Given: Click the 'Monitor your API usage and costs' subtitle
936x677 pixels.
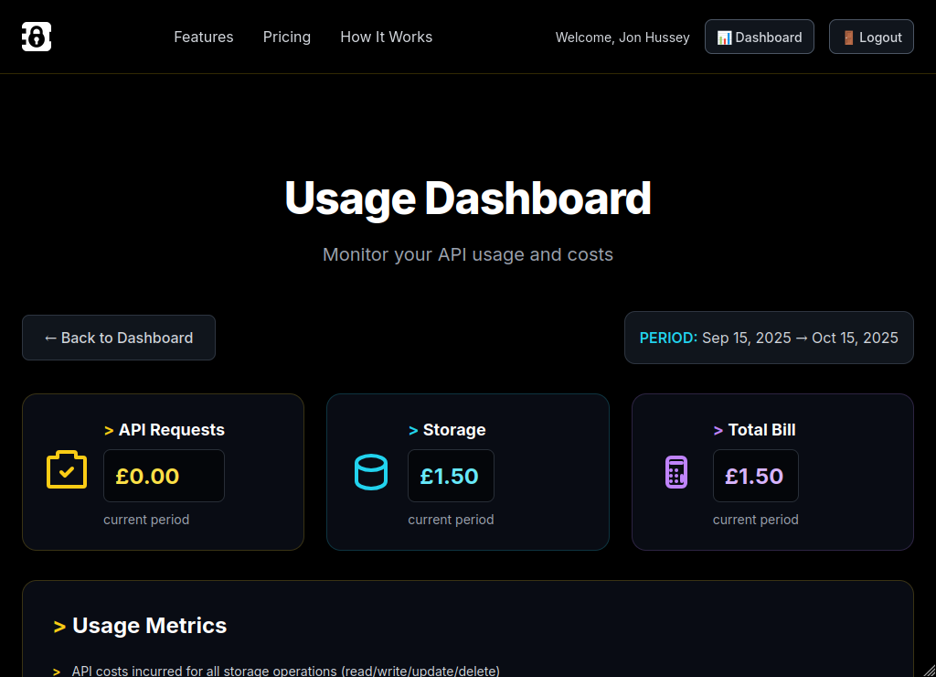Looking at the screenshot, I should pyautogui.click(x=468, y=254).
